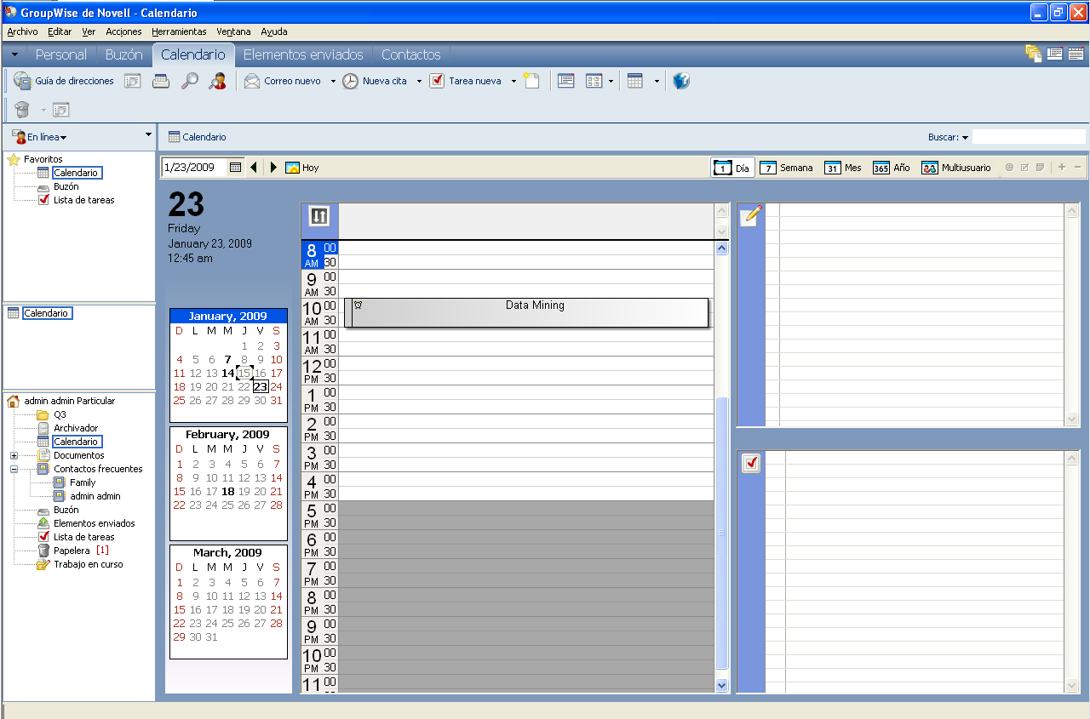
Task: Click the clock icon for Nueva cita
Action: pos(350,82)
